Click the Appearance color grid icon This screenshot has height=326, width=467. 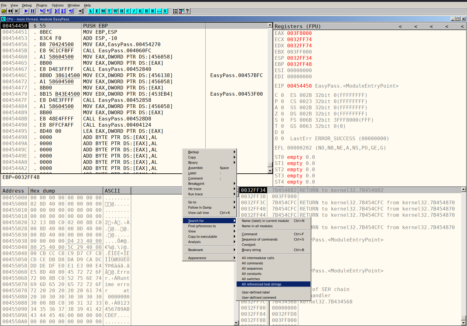click(181, 11)
